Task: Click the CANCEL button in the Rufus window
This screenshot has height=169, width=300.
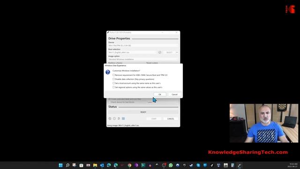Action: coord(171,119)
